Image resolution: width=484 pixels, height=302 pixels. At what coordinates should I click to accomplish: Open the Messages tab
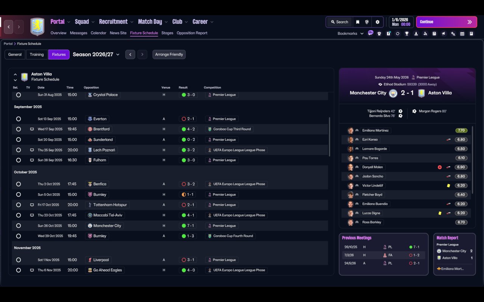(79, 33)
